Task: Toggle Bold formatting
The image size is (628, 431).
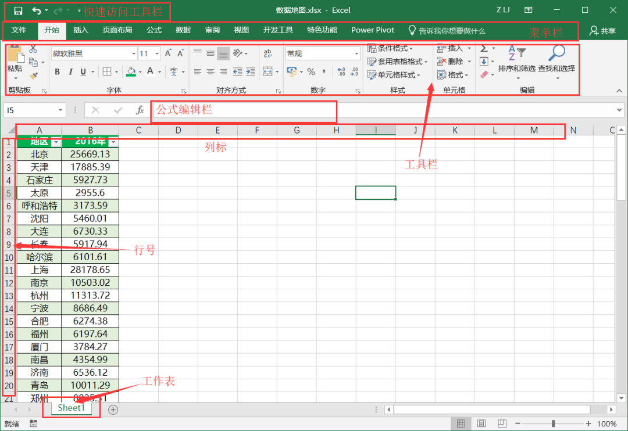Action: click(x=58, y=72)
